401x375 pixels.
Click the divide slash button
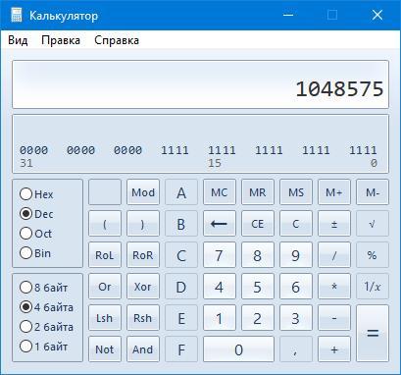pos(334,255)
